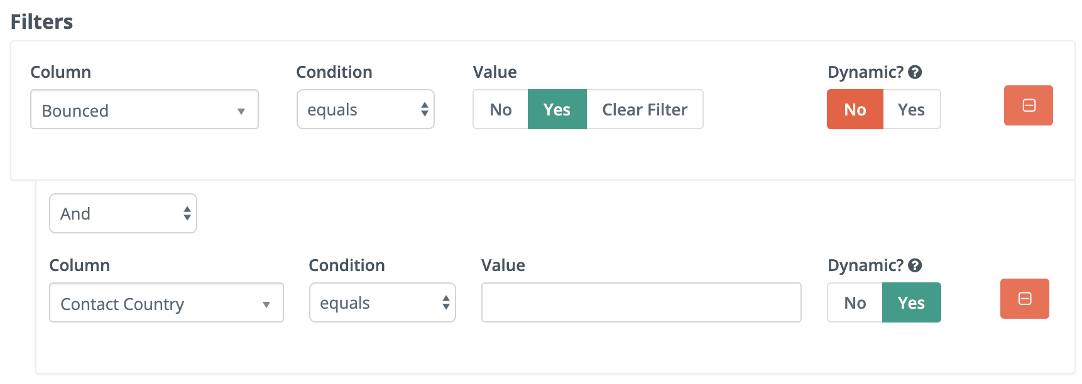Select No for Bounced filter Dynamic
Viewport: 1082px width, 384px height.
tap(855, 109)
